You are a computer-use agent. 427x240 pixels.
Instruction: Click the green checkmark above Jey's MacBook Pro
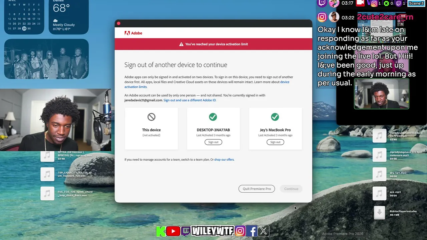(x=275, y=117)
